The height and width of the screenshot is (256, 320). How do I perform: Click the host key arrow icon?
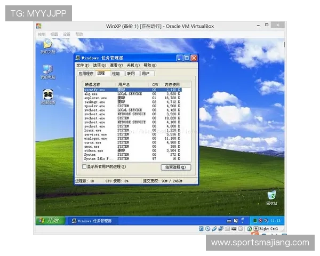click(256, 229)
